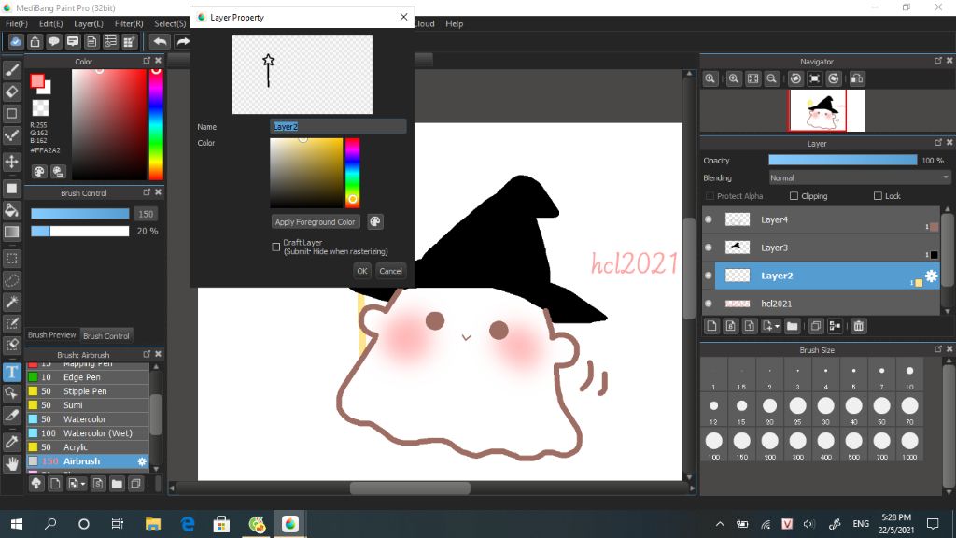Open Airbrush brush settings gear

click(x=142, y=461)
